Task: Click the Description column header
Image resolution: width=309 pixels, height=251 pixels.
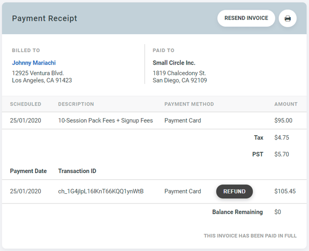Action: (x=76, y=104)
